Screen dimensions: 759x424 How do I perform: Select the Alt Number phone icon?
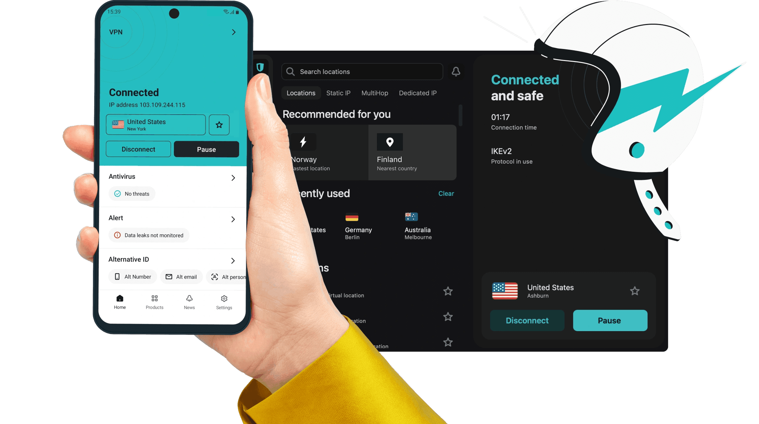(x=117, y=277)
